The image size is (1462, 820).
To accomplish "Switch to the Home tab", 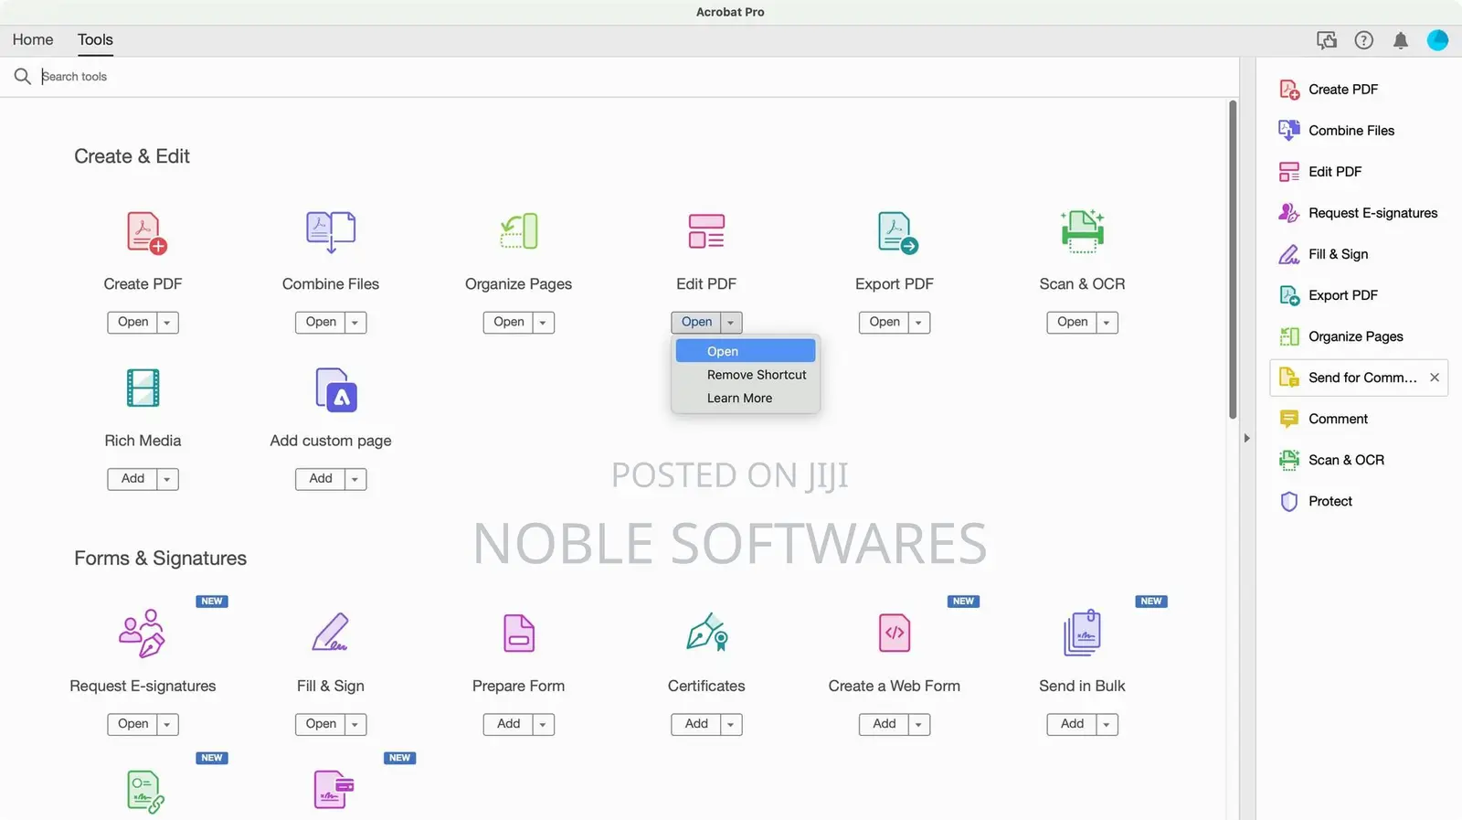I will pyautogui.click(x=33, y=40).
